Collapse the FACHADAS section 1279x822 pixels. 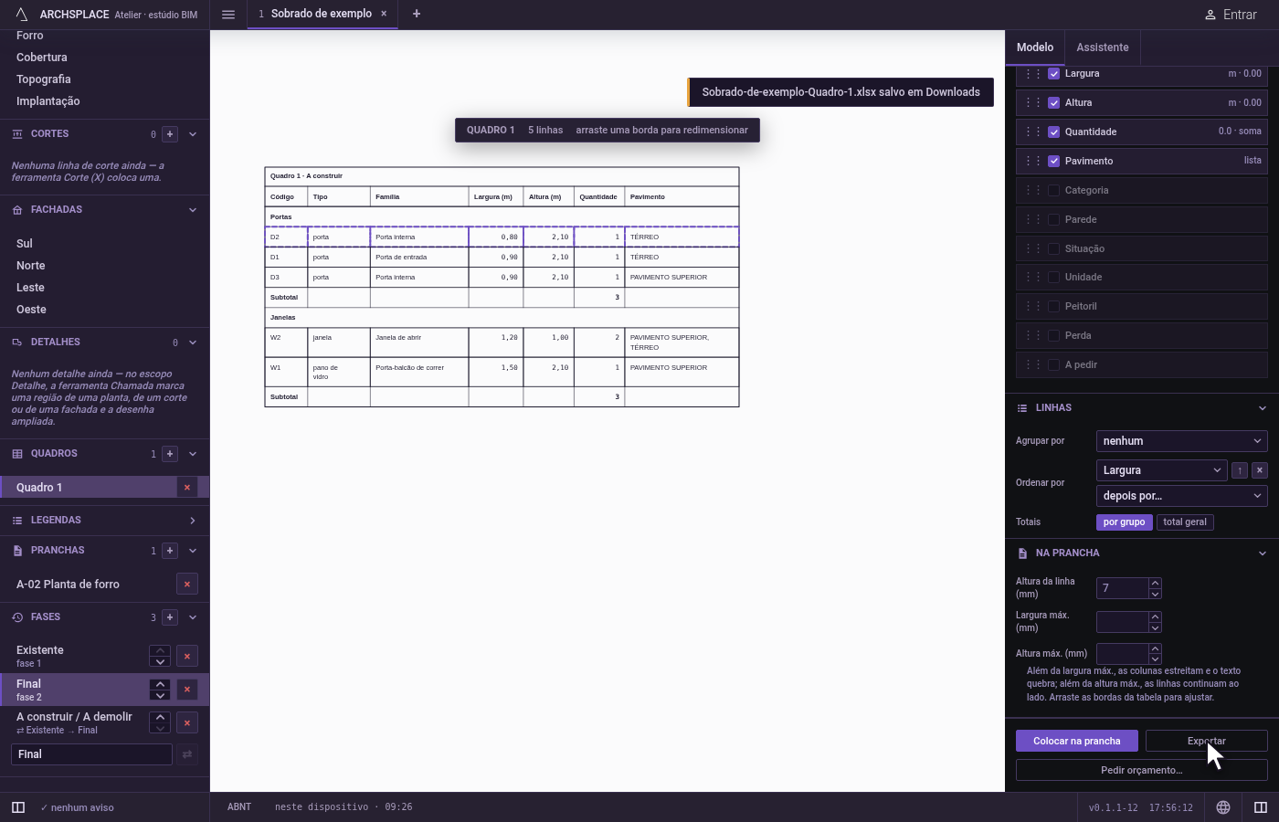point(193,210)
